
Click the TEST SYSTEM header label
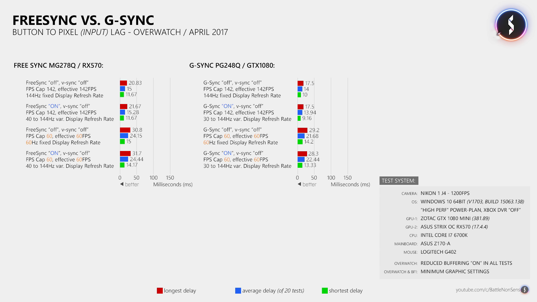point(399,181)
